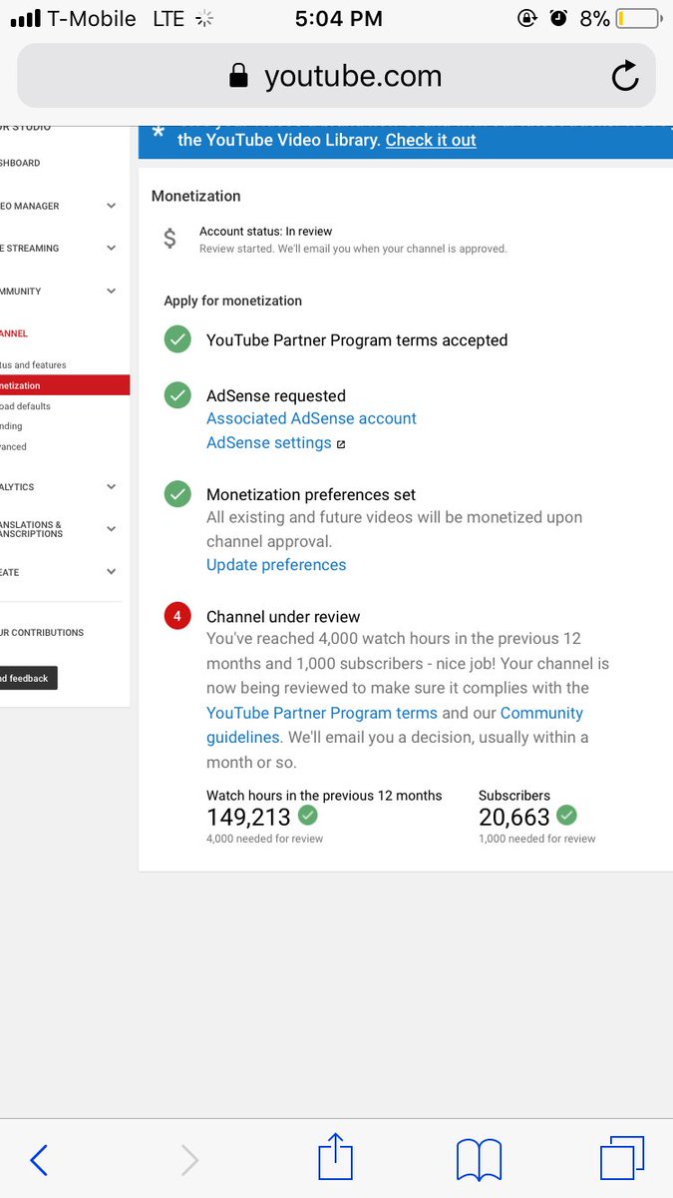This screenshot has height=1198, width=673.
Task: Open Dashboard in the sidebar
Action: 20,163
